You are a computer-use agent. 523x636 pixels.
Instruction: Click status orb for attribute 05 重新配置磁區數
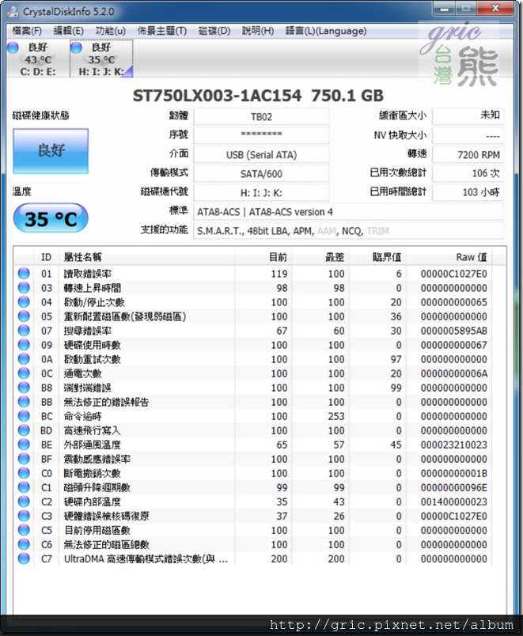(24, 316)
